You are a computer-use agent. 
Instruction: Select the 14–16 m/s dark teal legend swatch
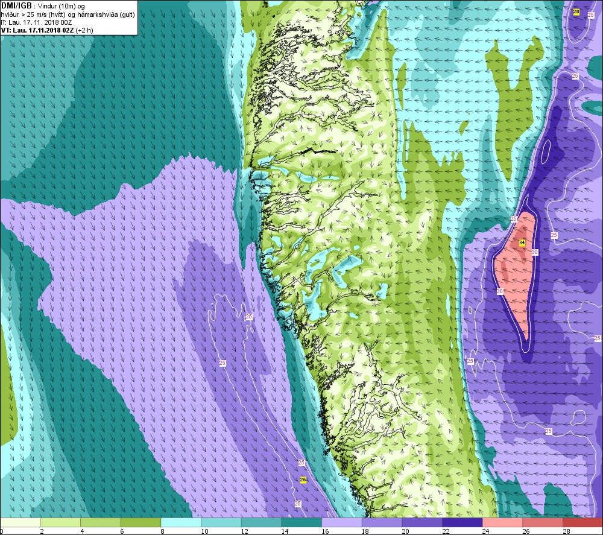pyautogui.click(x=301, y=522)
